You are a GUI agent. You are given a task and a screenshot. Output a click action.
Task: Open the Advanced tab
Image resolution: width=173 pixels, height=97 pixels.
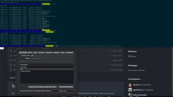coord(69,53)
